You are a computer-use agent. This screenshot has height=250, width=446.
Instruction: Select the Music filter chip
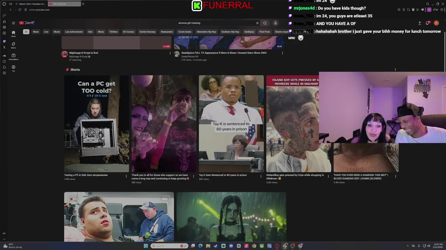(57, 32)
